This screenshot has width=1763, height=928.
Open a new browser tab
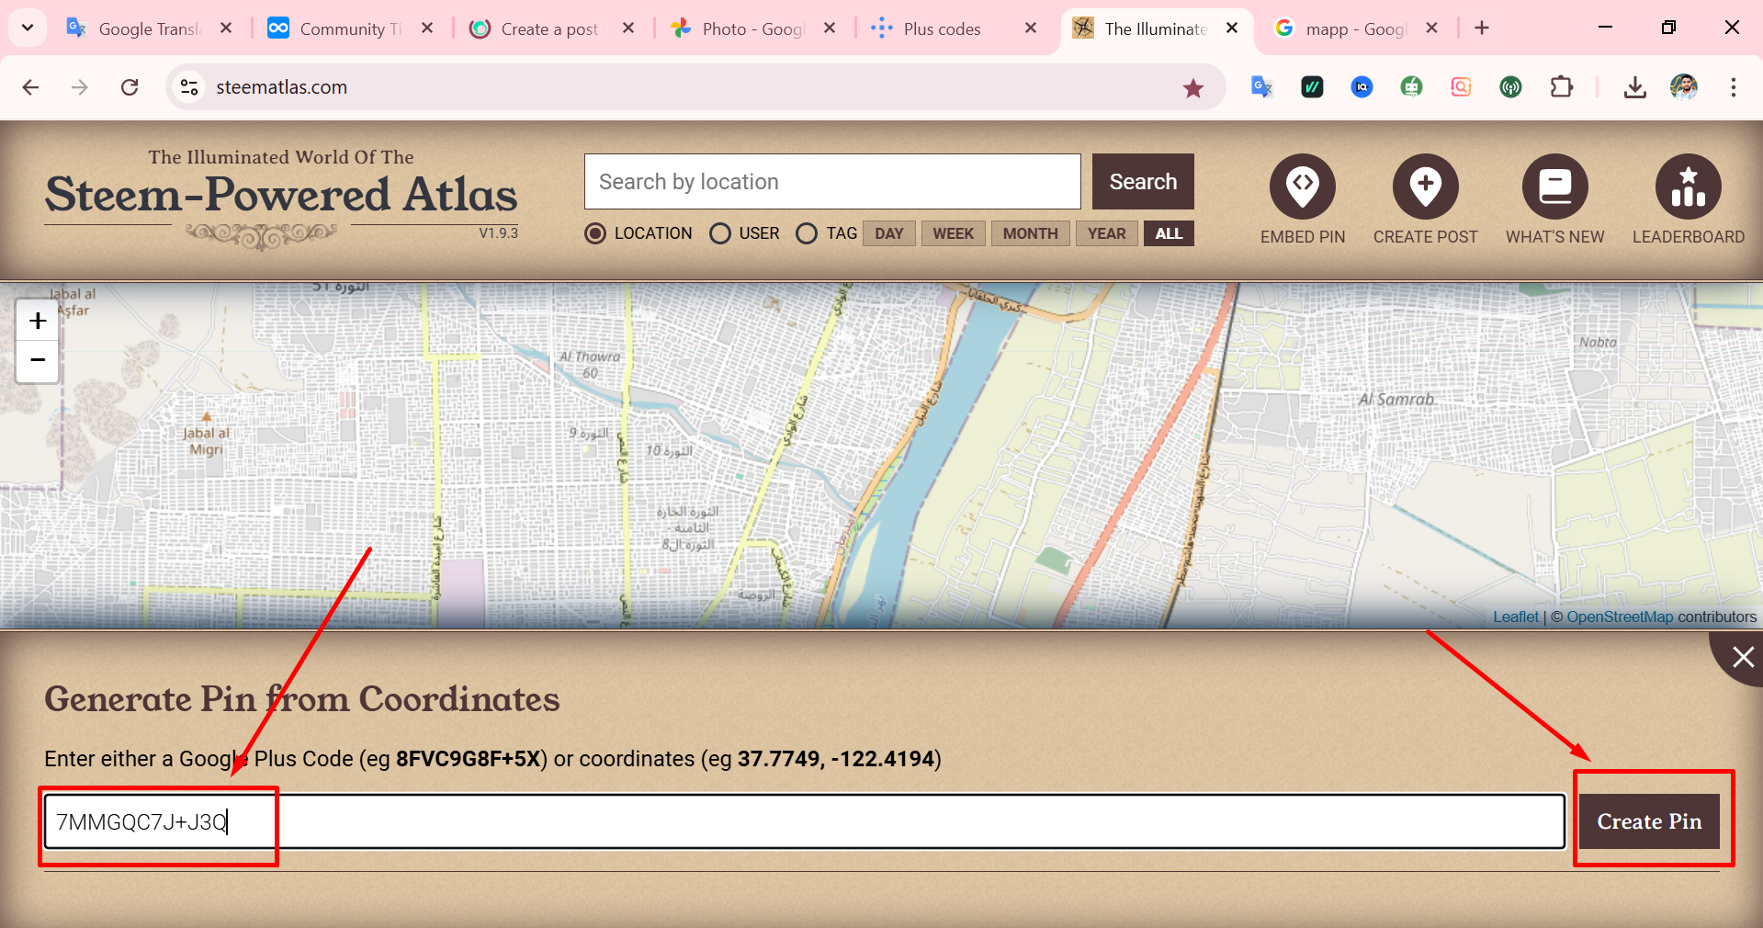point(1482,28)
